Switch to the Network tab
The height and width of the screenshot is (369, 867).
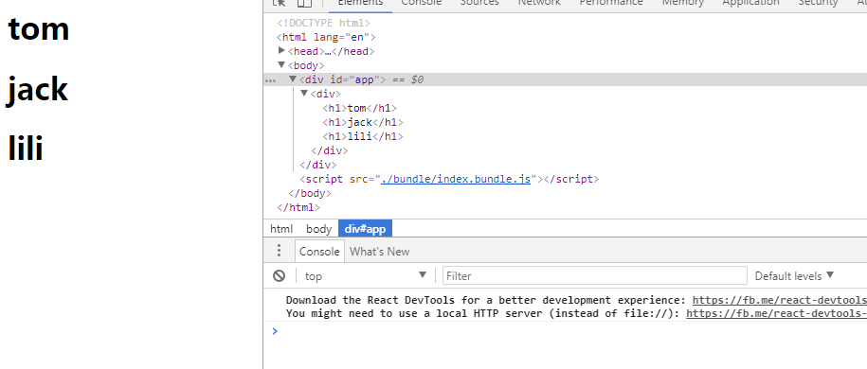tap(539, 3)
